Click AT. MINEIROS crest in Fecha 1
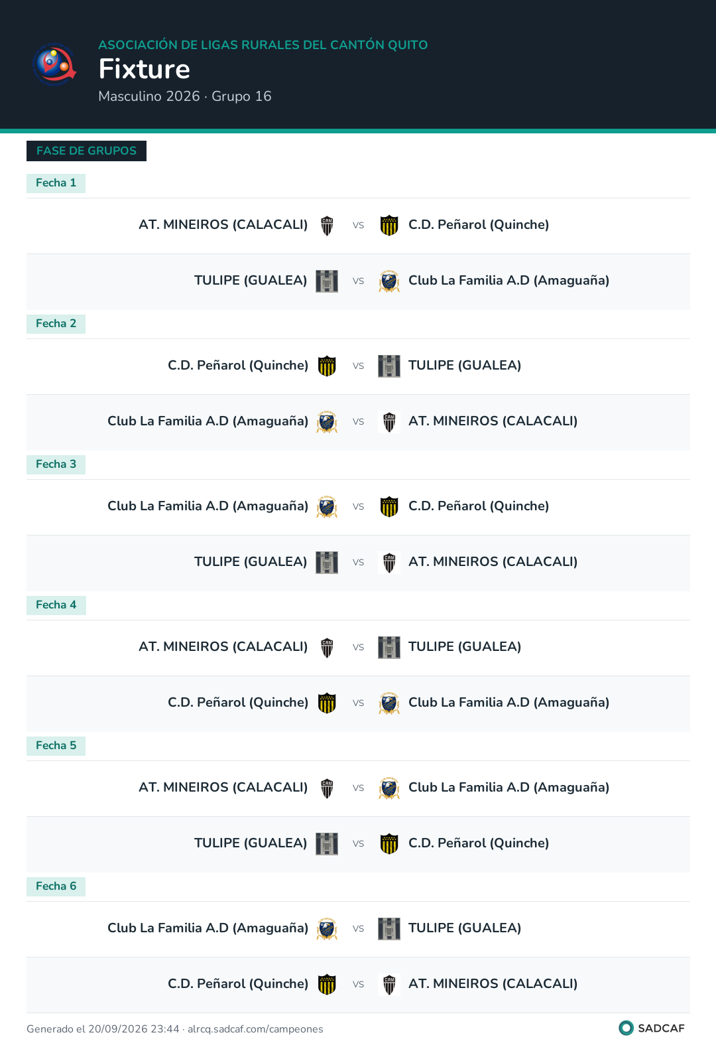 pos(327,226)
